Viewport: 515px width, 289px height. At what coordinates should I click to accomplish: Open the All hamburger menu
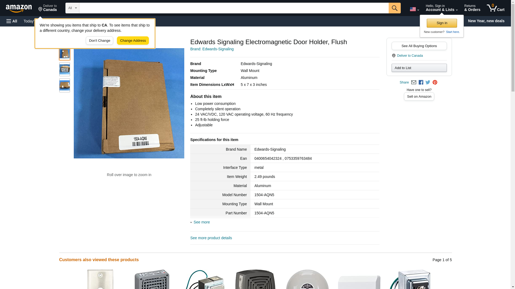coord(12,21)
